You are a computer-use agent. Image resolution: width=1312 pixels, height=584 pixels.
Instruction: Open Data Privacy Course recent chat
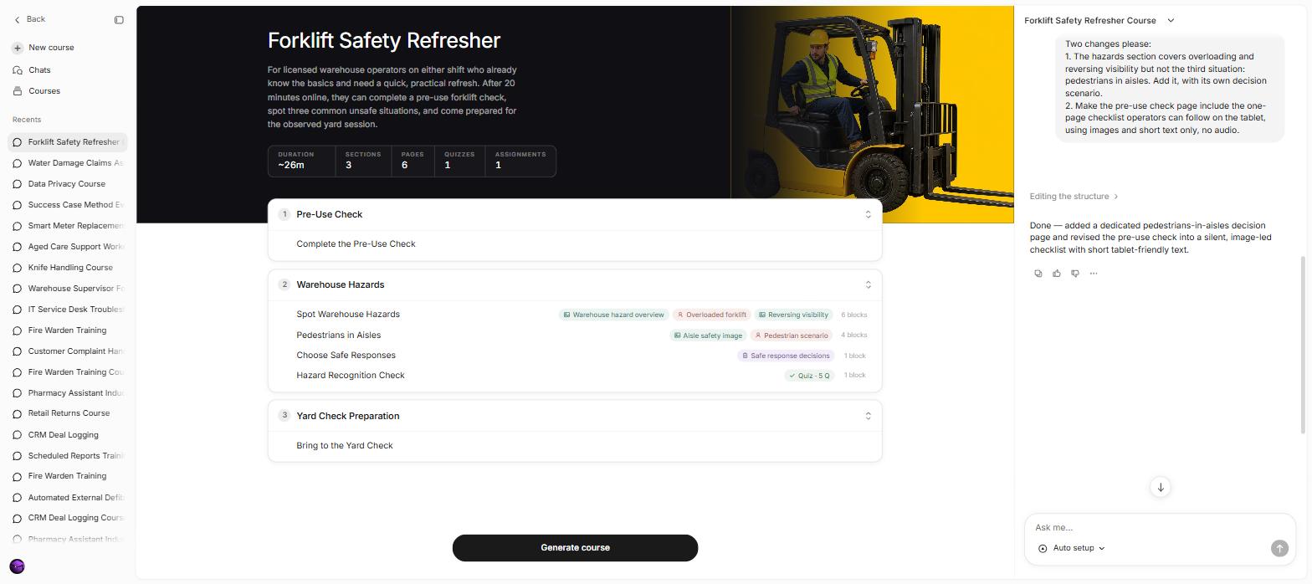[68, 184]
